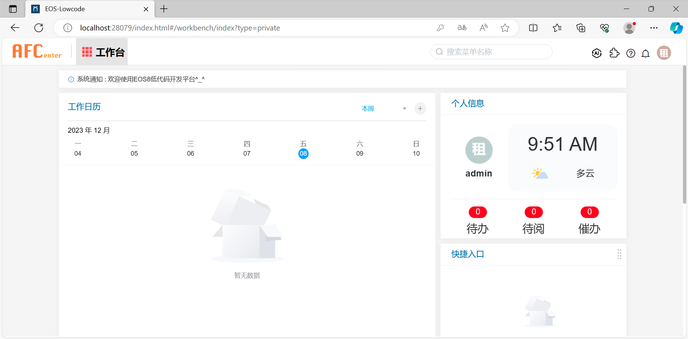Click the plus button to add calendar entry
Image resolution: width=688 pixels, height=339 pixels.
(x=420, y=108)
